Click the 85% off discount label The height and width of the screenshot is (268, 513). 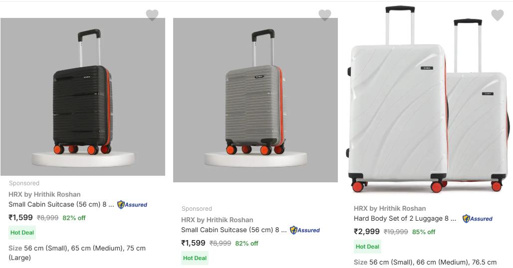424,232
